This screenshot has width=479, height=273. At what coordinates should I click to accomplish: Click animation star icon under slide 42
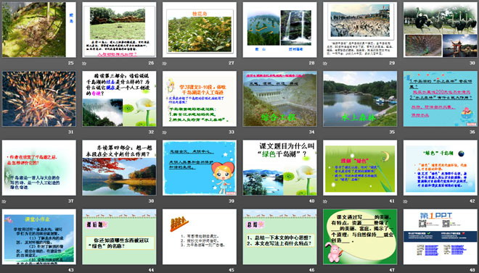click(x=406, y=201)
